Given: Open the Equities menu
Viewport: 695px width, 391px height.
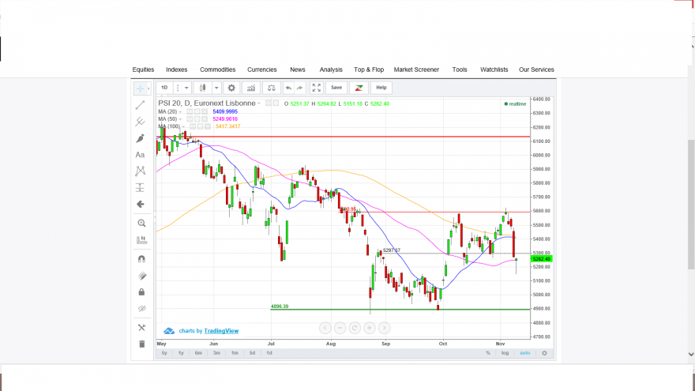Looking at the screenshot, I should tap(143, 70).
